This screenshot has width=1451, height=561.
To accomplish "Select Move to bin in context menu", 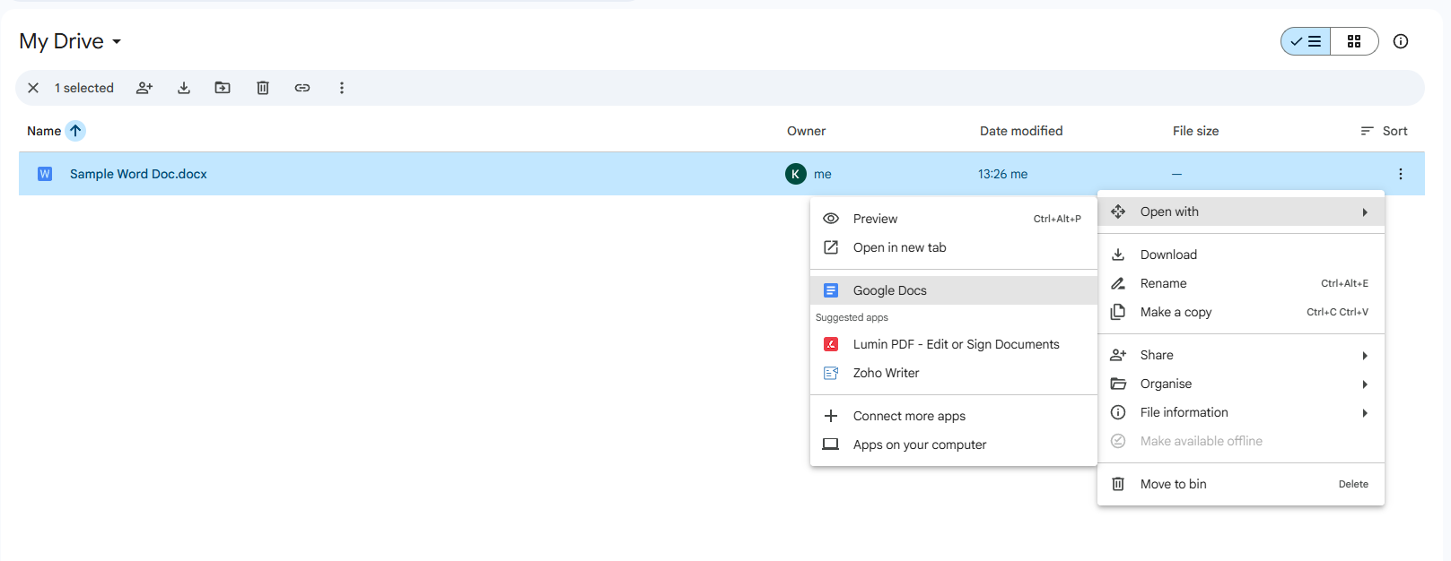I will 1173,484.
